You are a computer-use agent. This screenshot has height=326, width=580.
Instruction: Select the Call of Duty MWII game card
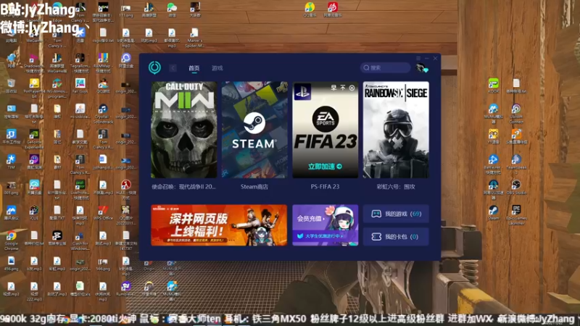tap(184, 130)
